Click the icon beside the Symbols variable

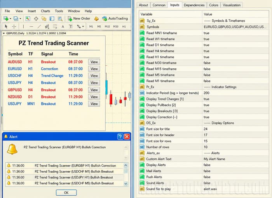pos(142,27)
